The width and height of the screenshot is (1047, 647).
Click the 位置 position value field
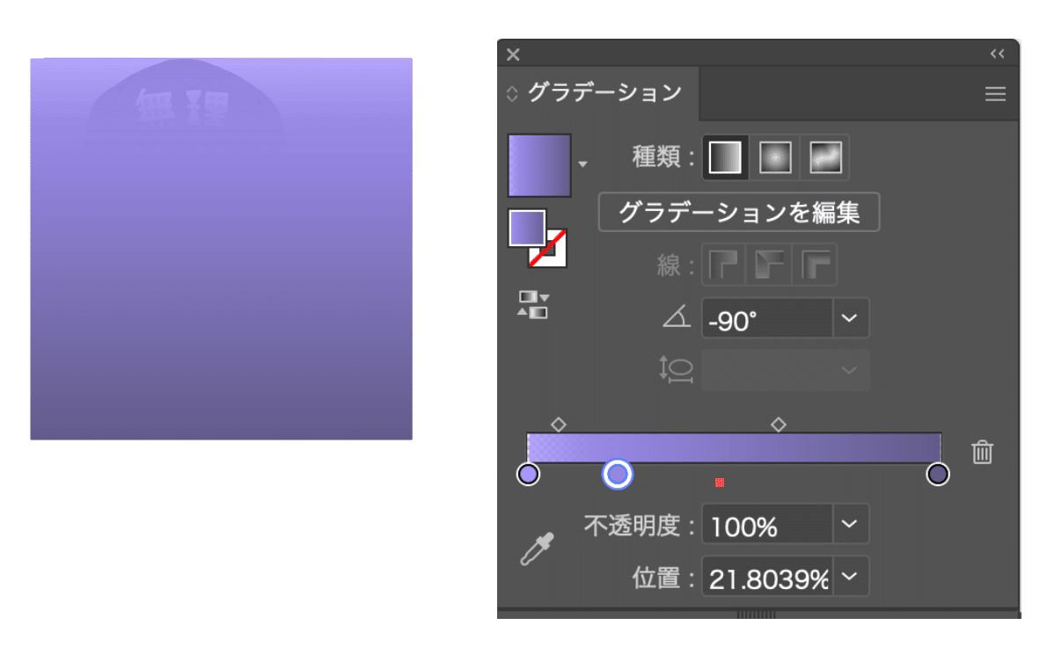coord(768,577)
